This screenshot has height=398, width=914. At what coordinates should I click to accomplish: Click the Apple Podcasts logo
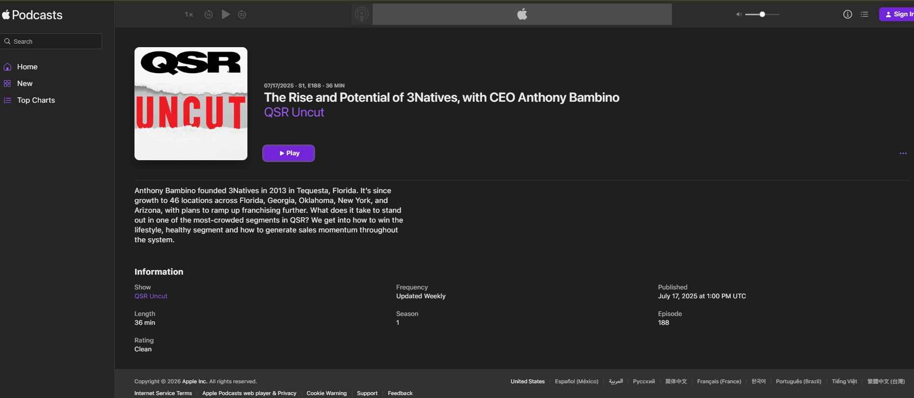tap(32, 15)
